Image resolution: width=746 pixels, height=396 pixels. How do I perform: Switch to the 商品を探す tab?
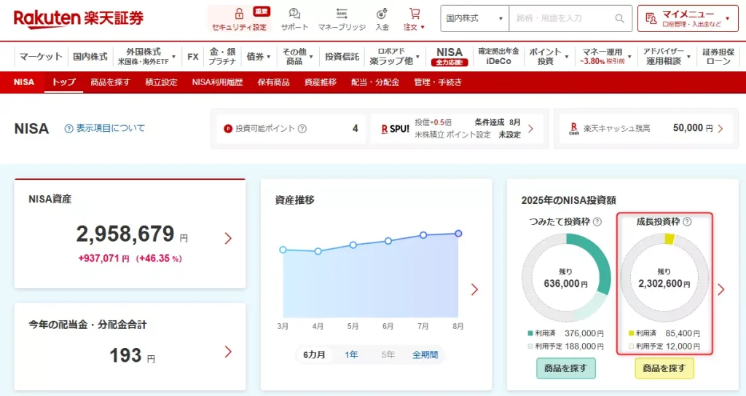110,82
